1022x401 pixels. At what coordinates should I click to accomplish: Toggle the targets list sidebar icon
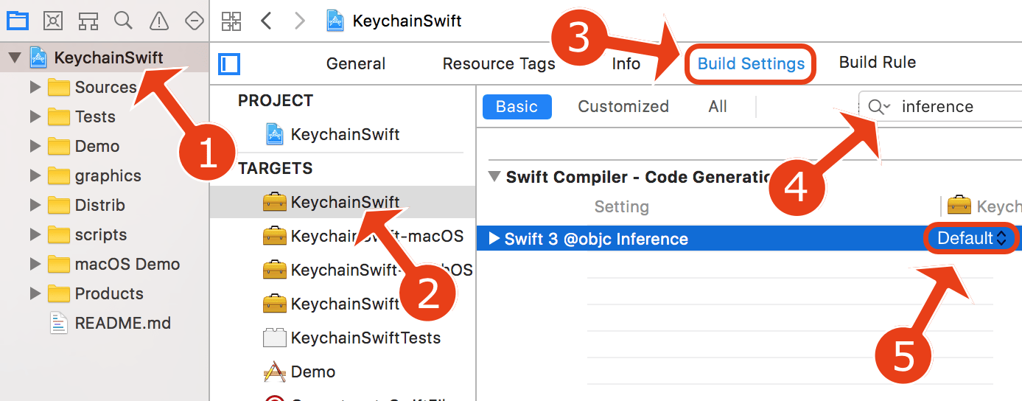point(229,64)
